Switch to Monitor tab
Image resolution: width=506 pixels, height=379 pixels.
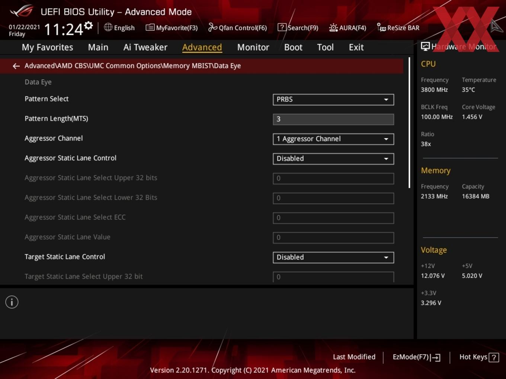253,47
